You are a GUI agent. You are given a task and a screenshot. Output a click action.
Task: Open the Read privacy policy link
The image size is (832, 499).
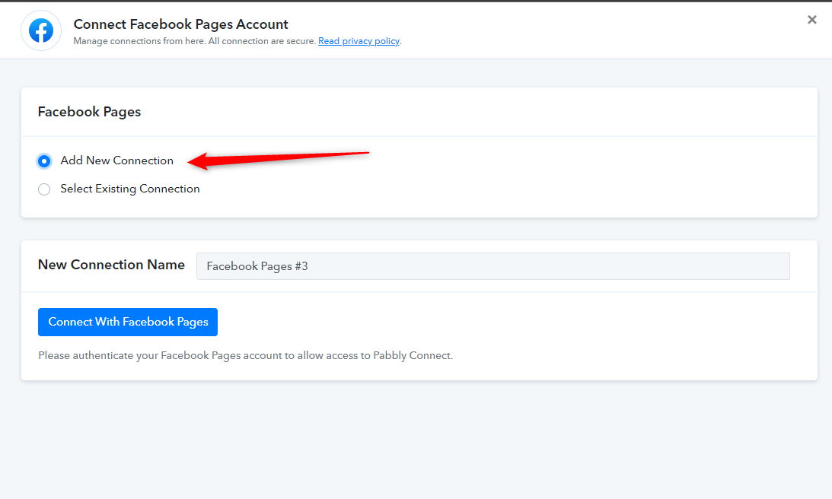tap(359, 41)
